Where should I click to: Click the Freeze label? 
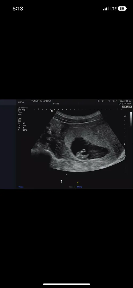coord(21,187)
